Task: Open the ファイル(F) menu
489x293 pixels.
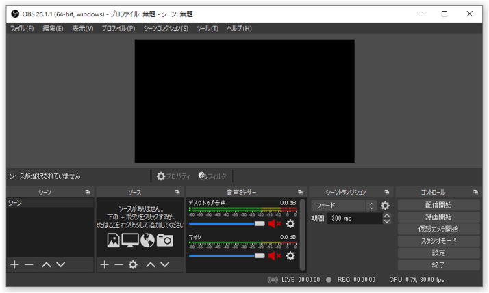Action: tap(21, 29)
